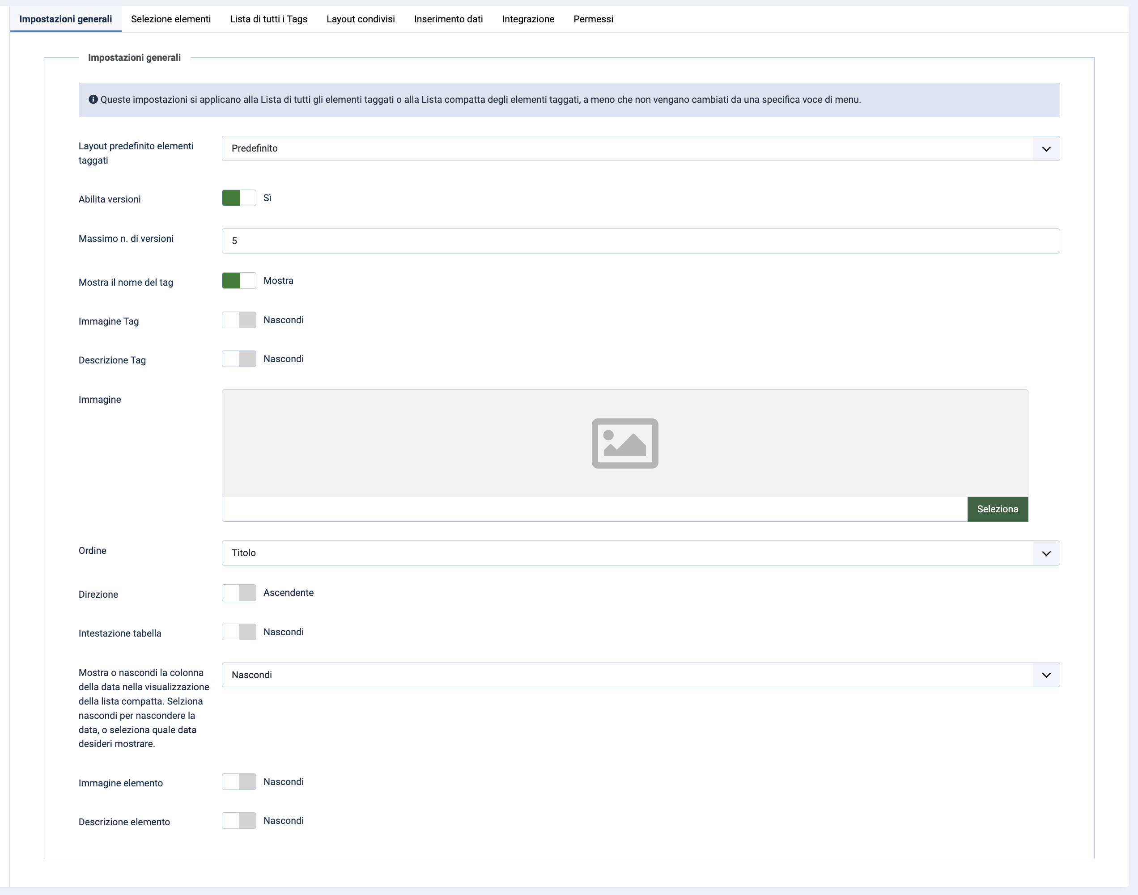Click chevron of date column Nascondi dropdown
This screenshot has height=895, width=1138.
click(1046, 675)
